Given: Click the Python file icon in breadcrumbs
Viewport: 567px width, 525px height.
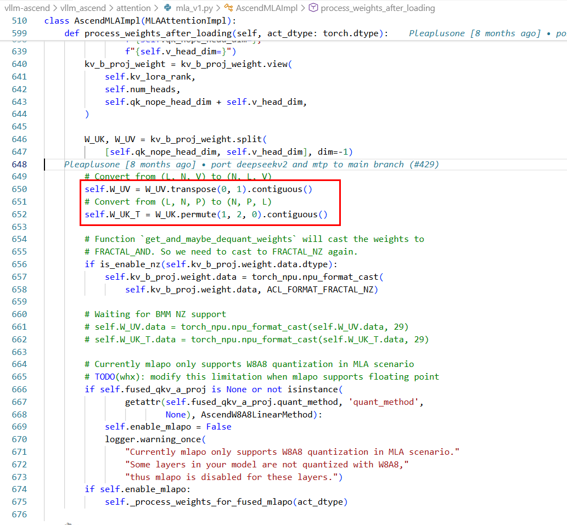Looking at the screenshot, I should point(168,8).
